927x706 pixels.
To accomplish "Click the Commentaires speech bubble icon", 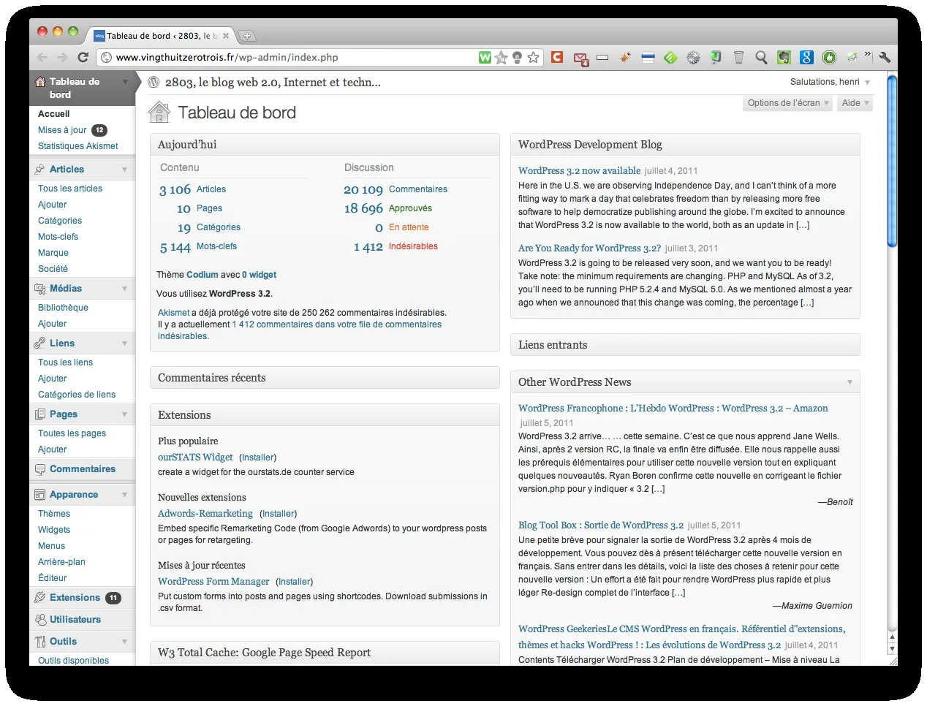I will click(39, 469).
